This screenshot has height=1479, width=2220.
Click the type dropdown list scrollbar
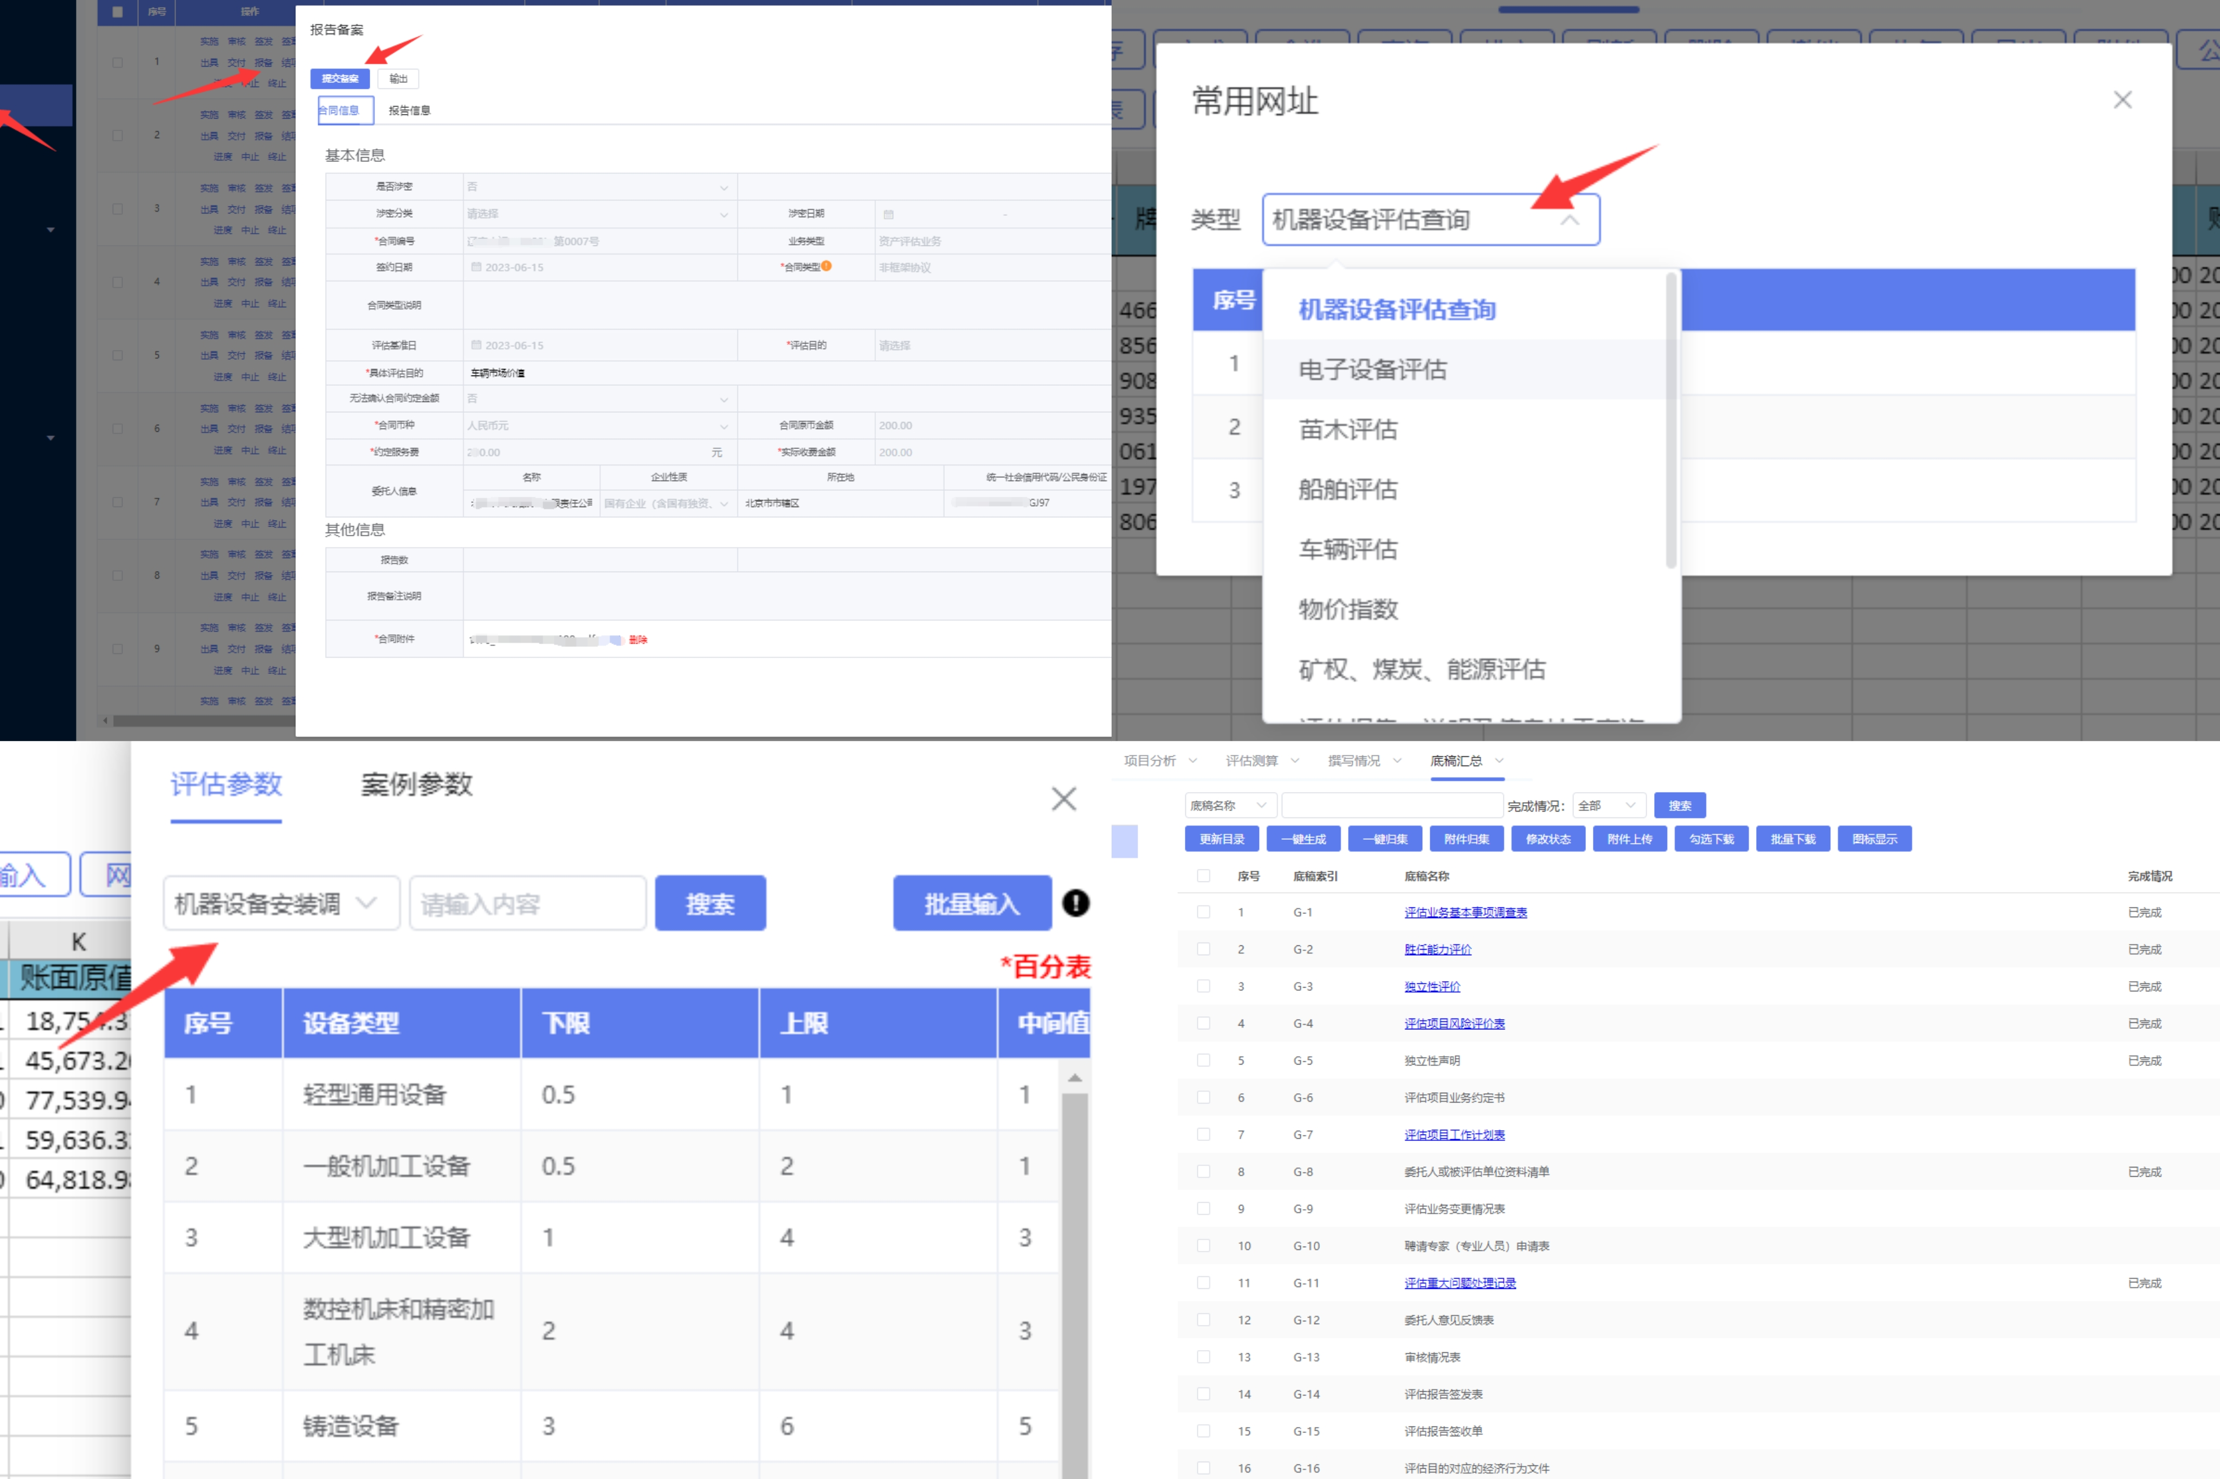pos(1671,421)
